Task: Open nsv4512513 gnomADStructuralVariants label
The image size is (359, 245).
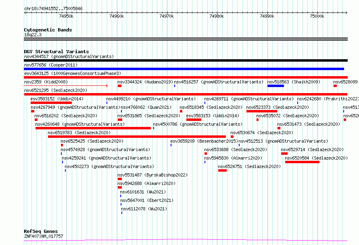Action: [x=283, y=141]
